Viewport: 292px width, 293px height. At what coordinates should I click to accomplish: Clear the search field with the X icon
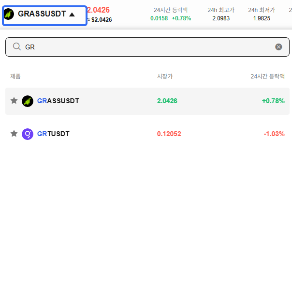coord(278,47)
